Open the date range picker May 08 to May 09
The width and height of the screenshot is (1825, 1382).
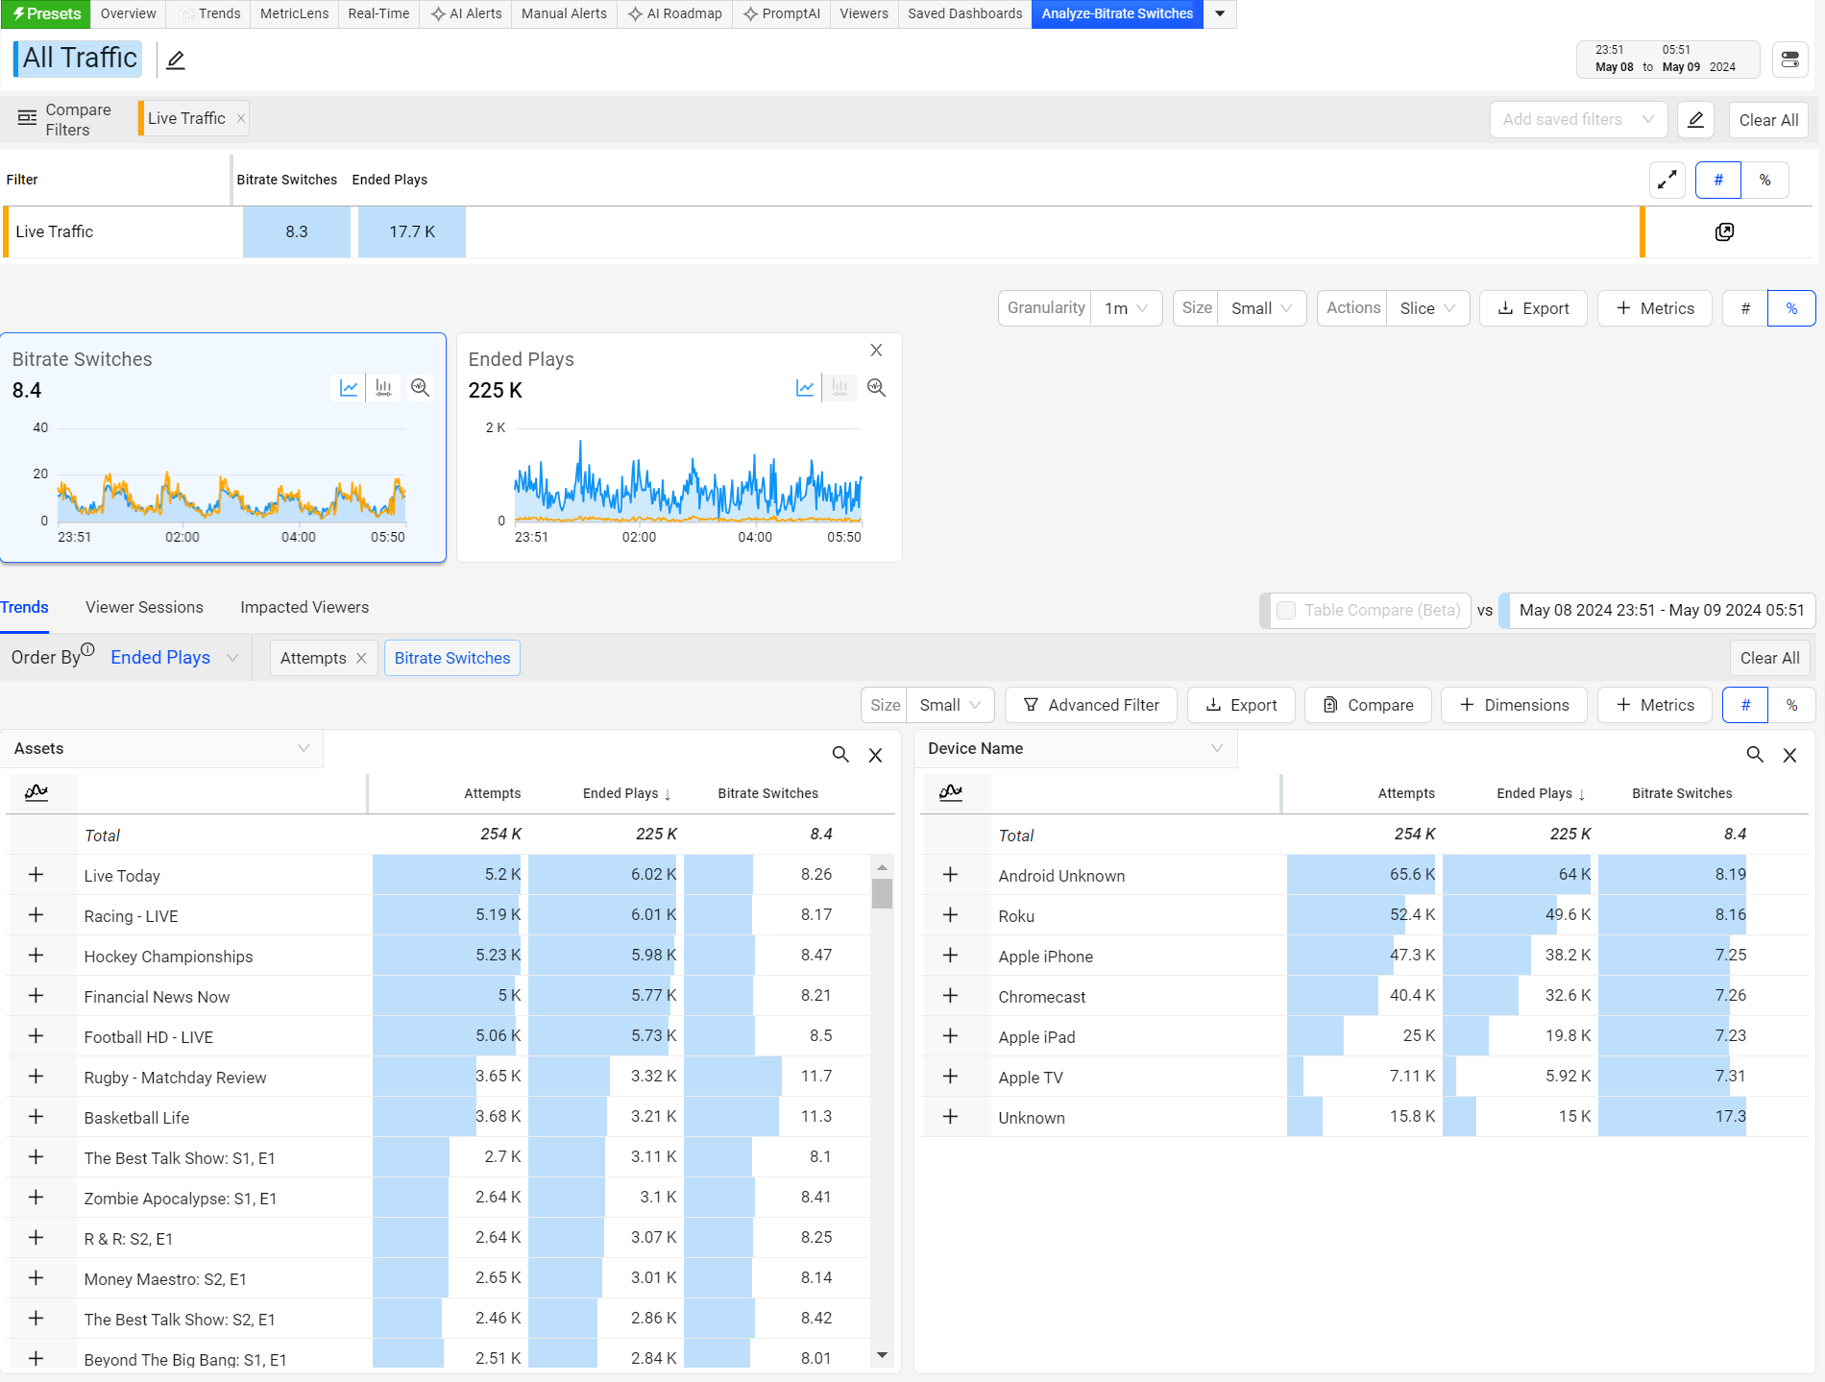click(1667, 59)
